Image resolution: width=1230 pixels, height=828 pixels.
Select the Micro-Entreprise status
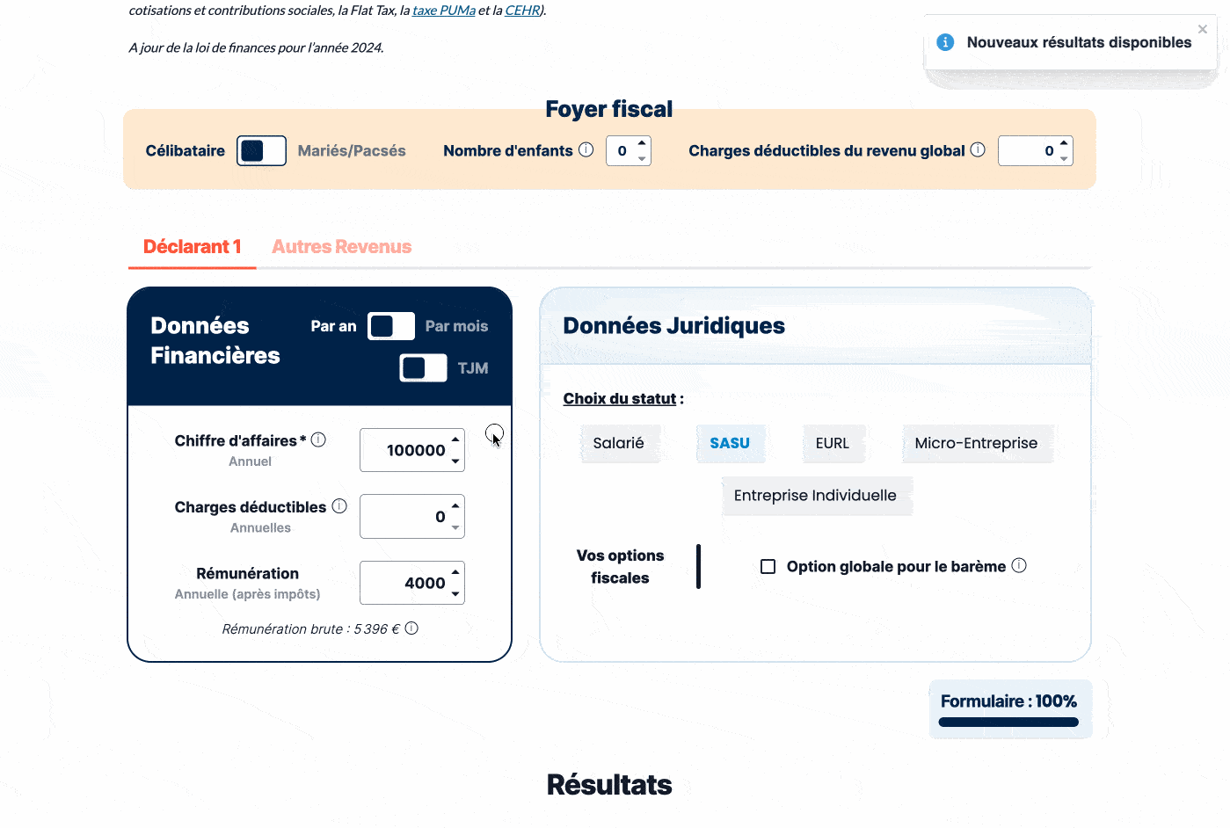coord(977,443)
